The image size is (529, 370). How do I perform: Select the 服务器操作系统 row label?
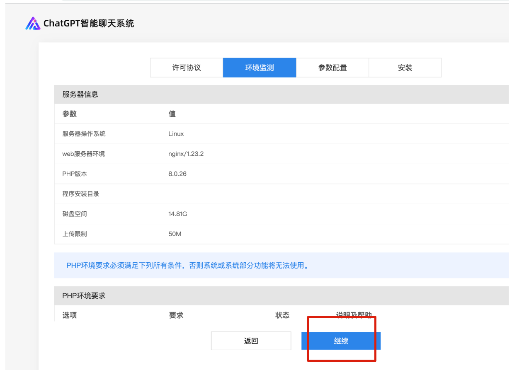coord(84,134)
